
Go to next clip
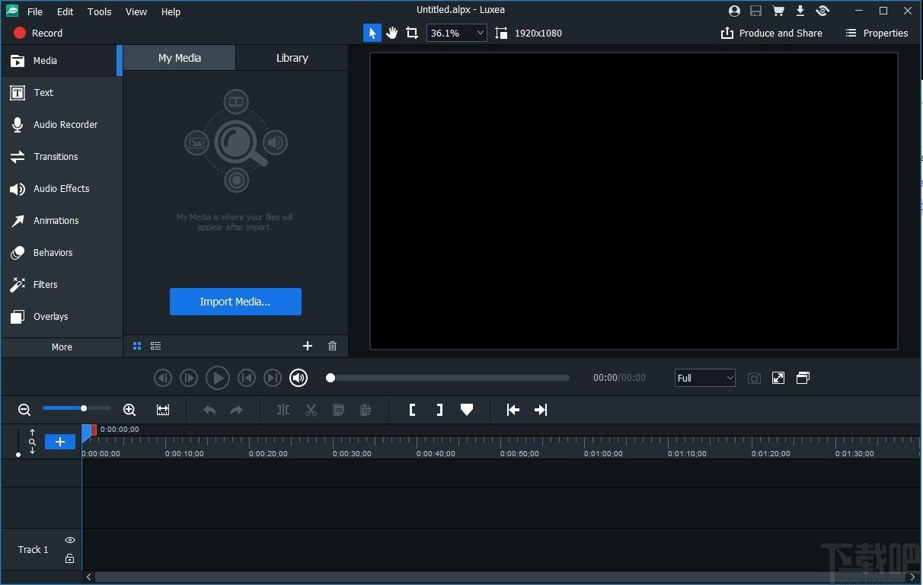pyautogui.click(x=273, y=378)
